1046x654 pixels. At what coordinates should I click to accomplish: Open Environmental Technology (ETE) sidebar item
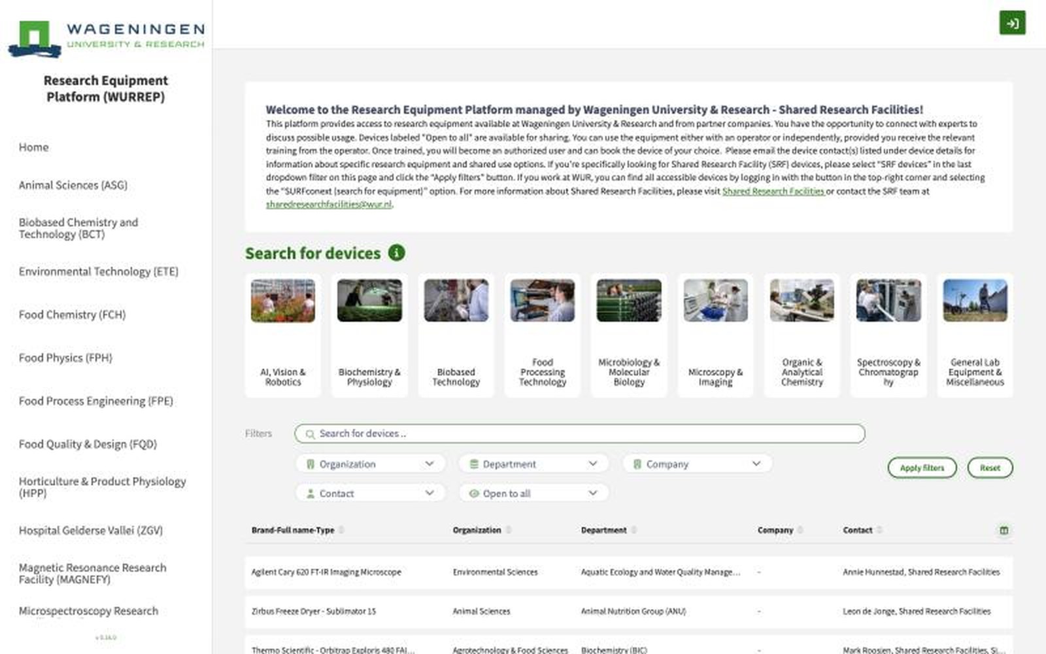coord(98,271)
